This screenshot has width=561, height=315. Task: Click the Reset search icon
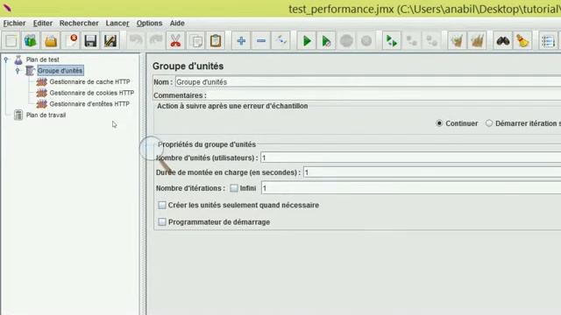click(522, 41)
